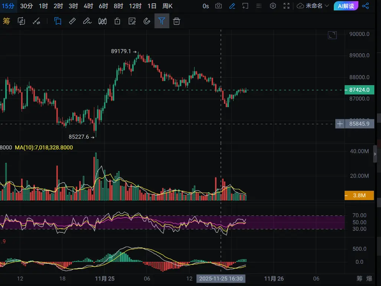Screen dimensions: 381x286
Task: Open chart settings hexagon icon
Action: point(273,6)
